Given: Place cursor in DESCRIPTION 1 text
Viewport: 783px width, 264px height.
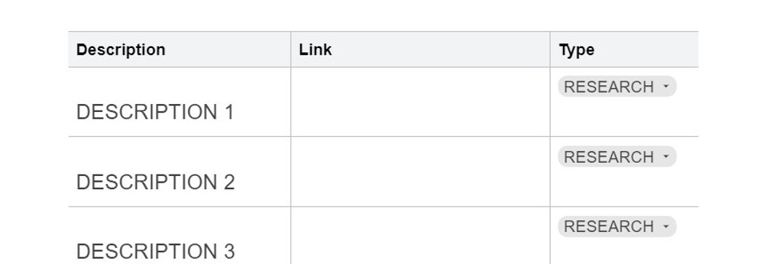Looking at the screenshot, I should 155,112.
